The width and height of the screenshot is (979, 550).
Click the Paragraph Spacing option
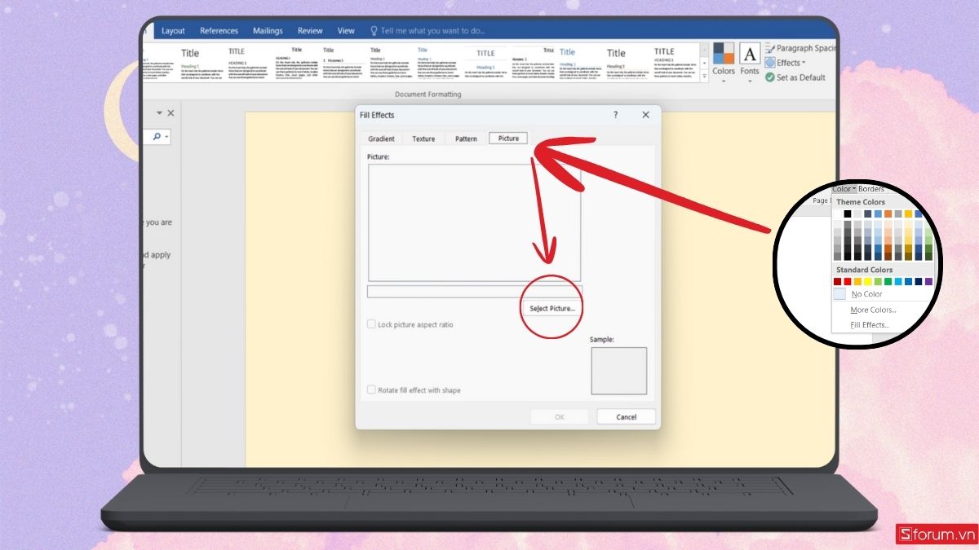point(800,48)
